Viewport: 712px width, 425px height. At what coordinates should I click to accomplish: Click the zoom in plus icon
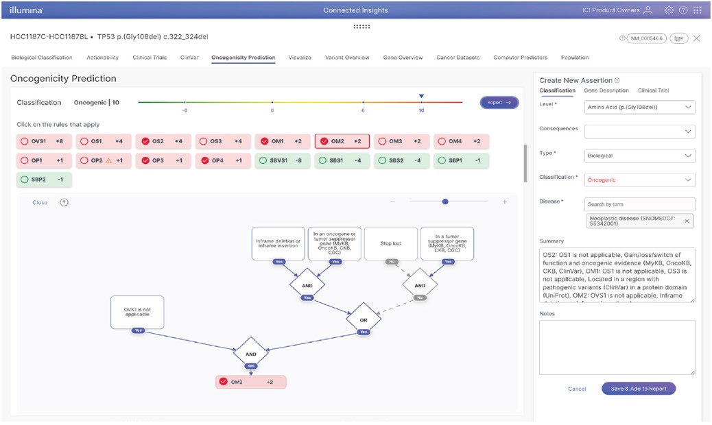505,202
